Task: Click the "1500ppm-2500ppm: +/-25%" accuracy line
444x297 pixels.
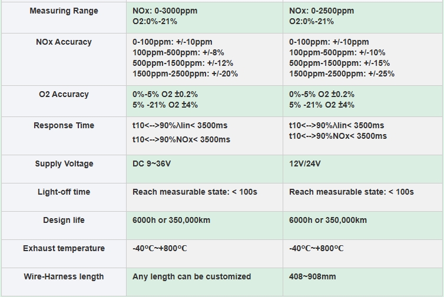Action: 342,74
